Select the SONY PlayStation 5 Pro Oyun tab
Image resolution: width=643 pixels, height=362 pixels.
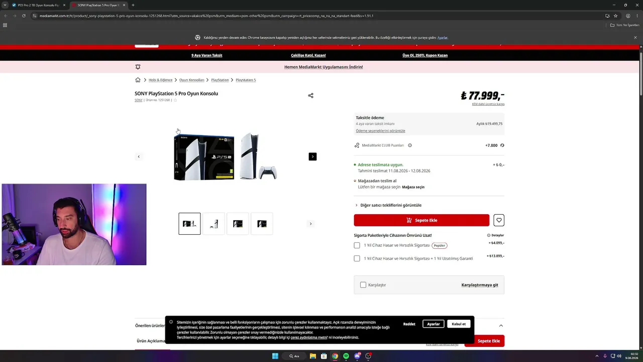(99, 5)
